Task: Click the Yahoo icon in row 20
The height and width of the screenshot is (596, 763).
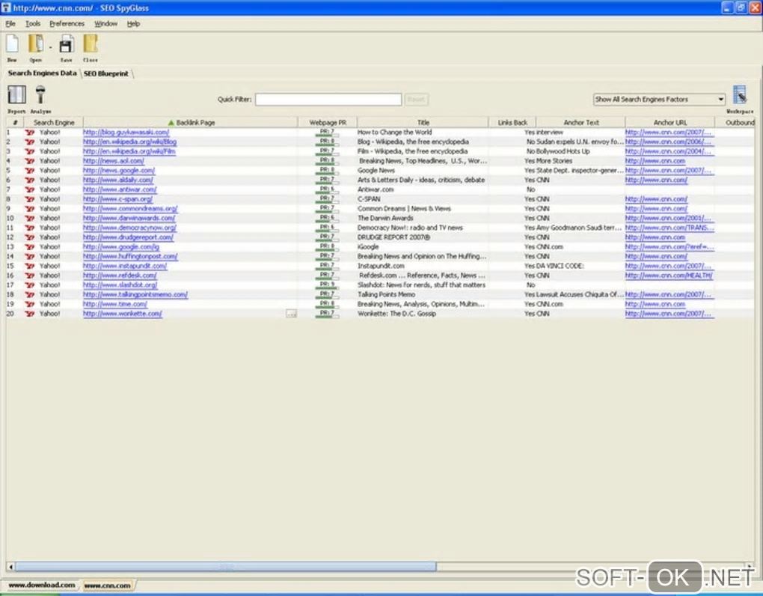Action: point(30,314)
